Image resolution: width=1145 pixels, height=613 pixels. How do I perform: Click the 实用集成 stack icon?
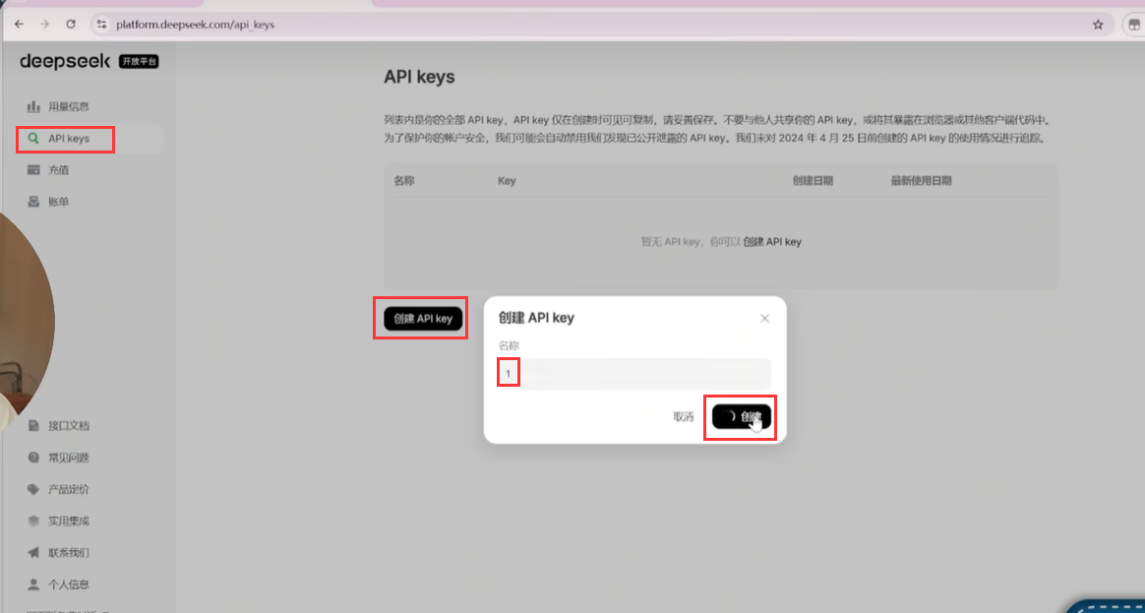pos(32,521)
